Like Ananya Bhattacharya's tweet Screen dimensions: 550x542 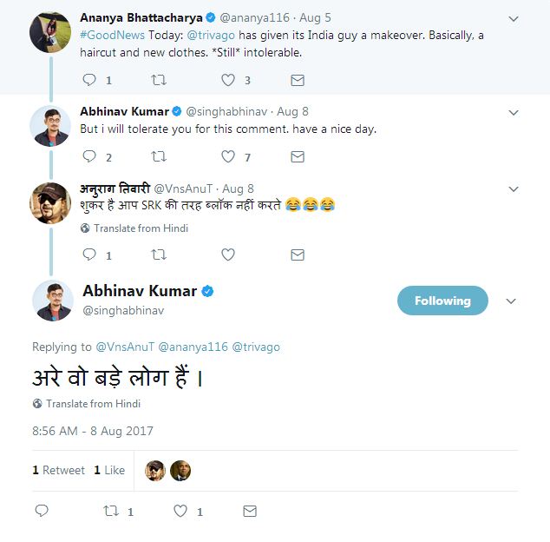click(228, 80)
